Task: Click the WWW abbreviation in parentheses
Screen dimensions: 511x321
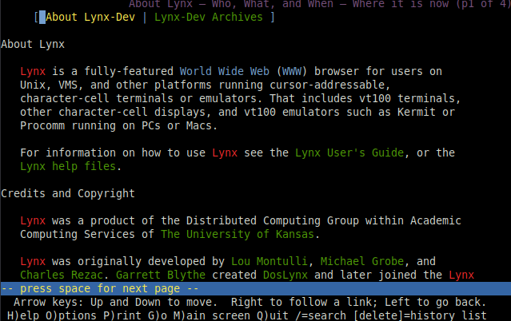Action: (x=292, y=72)
